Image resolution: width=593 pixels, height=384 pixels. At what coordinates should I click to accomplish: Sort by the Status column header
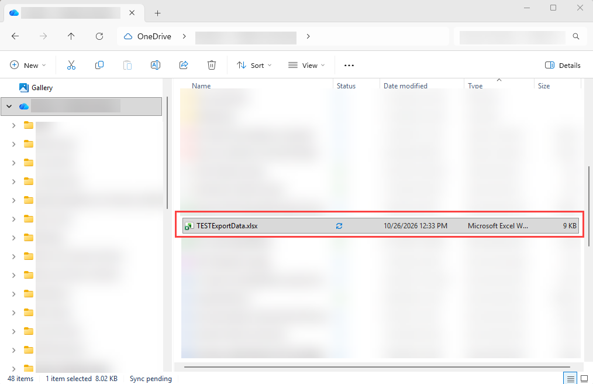pos(346,85)
